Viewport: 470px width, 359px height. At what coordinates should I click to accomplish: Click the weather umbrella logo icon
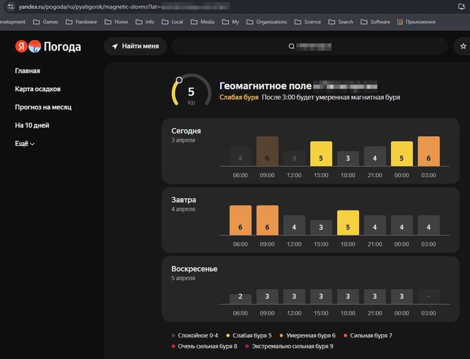tap(35, 46)
